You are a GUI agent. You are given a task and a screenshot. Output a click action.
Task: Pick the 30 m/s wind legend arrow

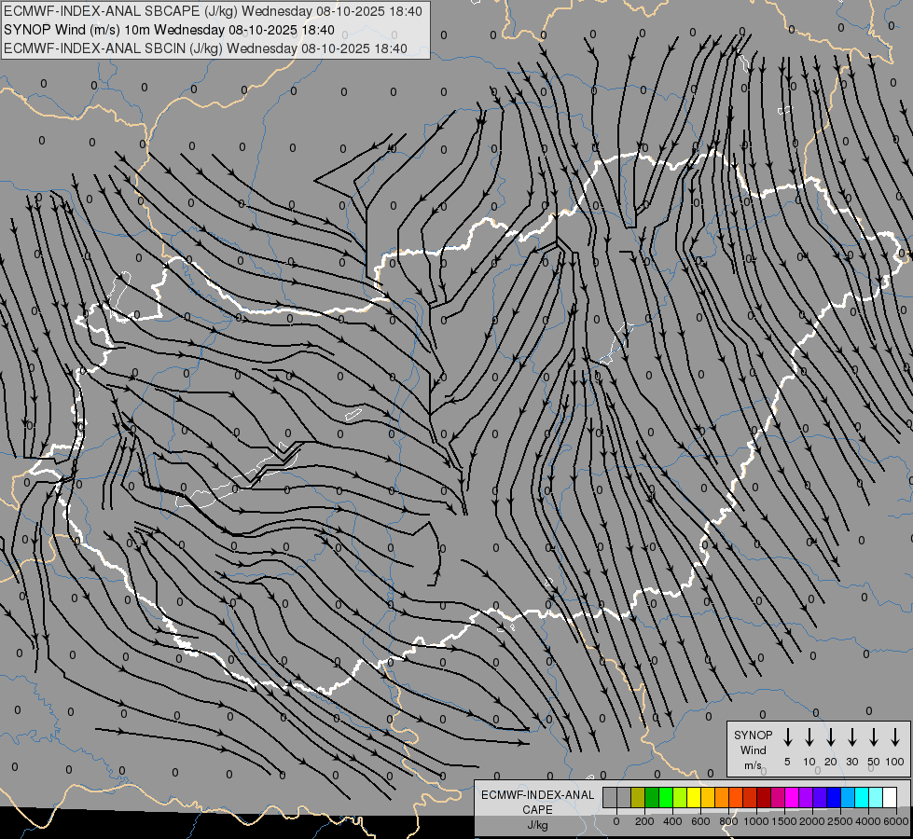click(852, 737)
